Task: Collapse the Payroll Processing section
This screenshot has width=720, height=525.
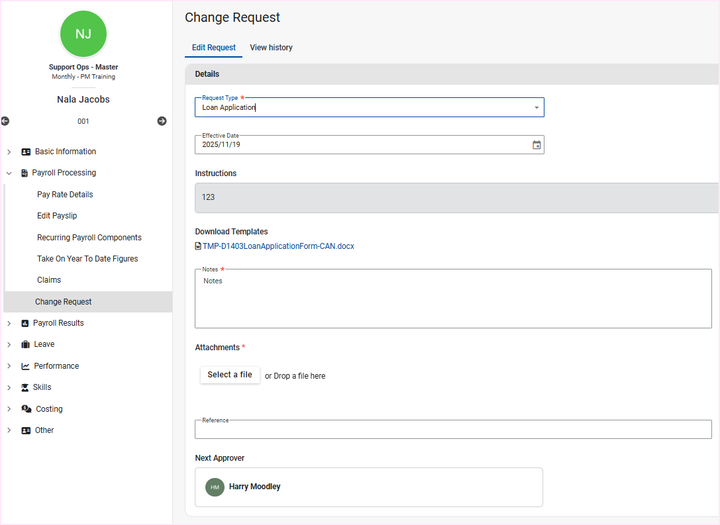Action: (x=9, y=173)
